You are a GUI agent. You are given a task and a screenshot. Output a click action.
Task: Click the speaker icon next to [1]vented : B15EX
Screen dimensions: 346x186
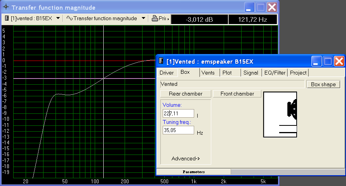[x=7, y=18]
